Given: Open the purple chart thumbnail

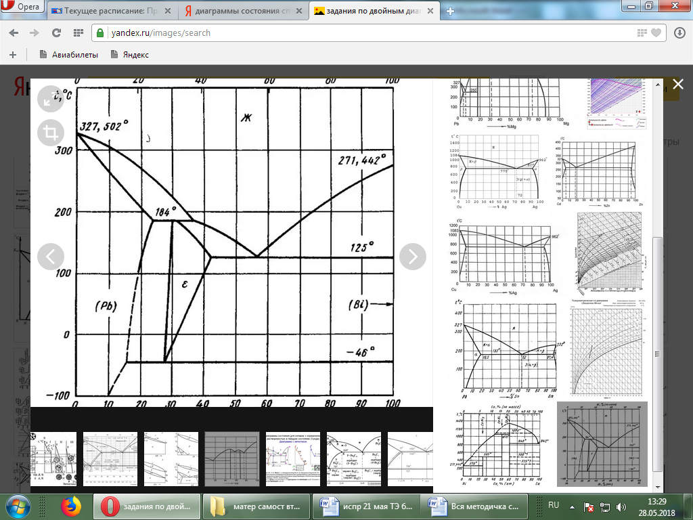Looking at the screenshot, I should pos(617,104).
